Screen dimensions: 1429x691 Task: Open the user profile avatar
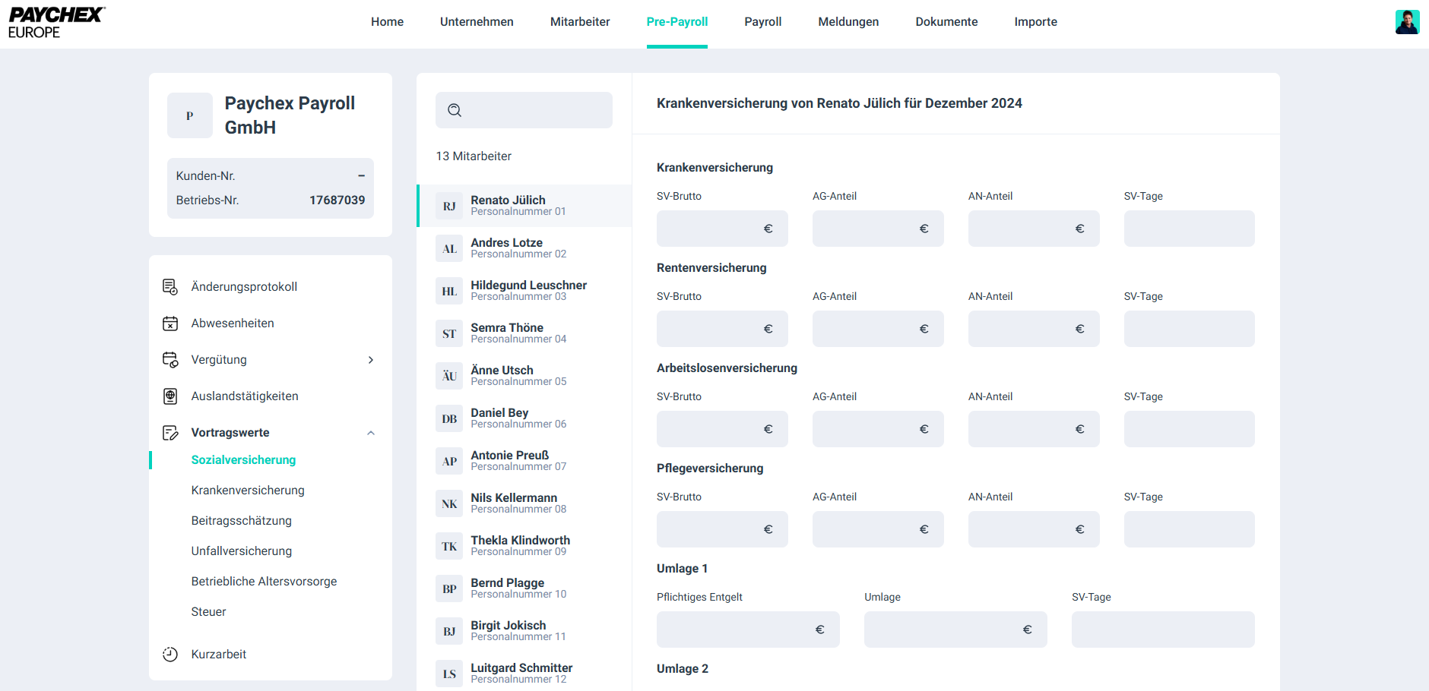coord(1407,22)
